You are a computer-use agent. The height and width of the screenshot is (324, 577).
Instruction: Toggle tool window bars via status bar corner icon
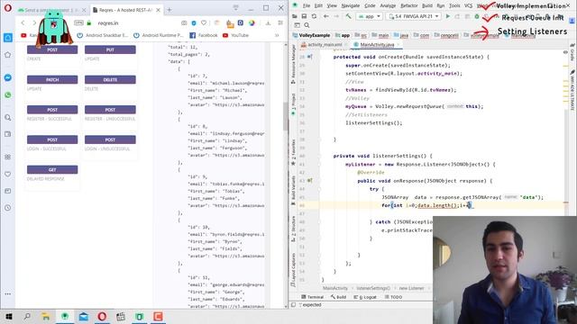pyautogui.click(x=293, y=304)
